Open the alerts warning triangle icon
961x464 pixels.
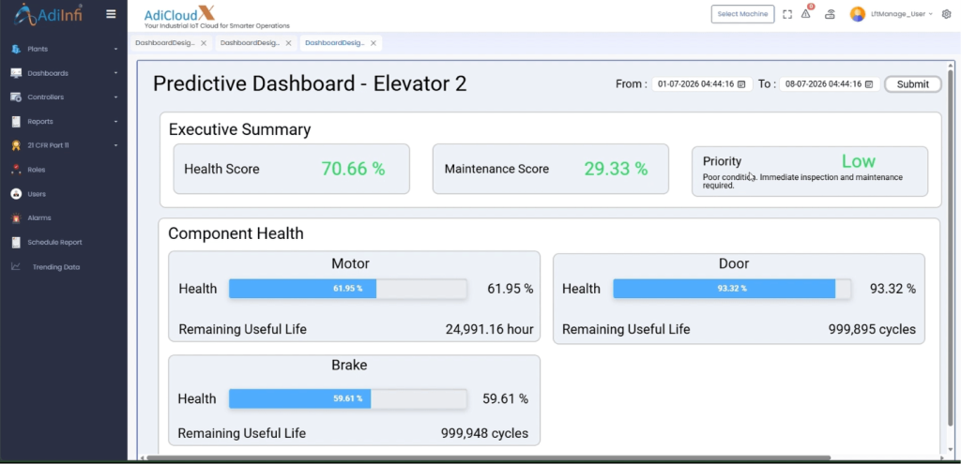pyautogui.click(x=806, y=14)
